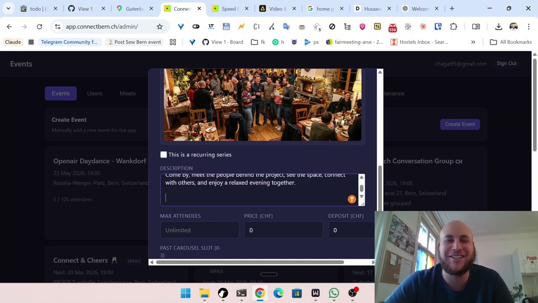Switch to the Meets admin tab
Viewport: 538px width, 303px height.
(127, 93)
